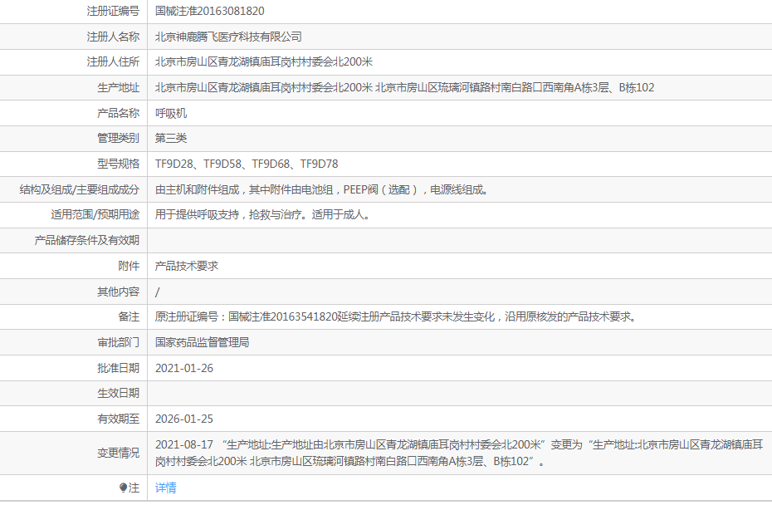Click the 注册证编号 label
The image size is (772, 505).
(113, 11)
